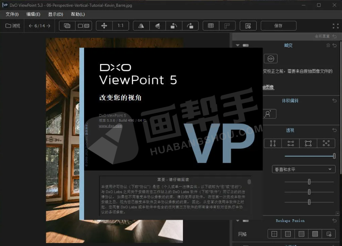Reset the 畸变 distortion panel
Screen dimensions: 342x246
[335, 45]
